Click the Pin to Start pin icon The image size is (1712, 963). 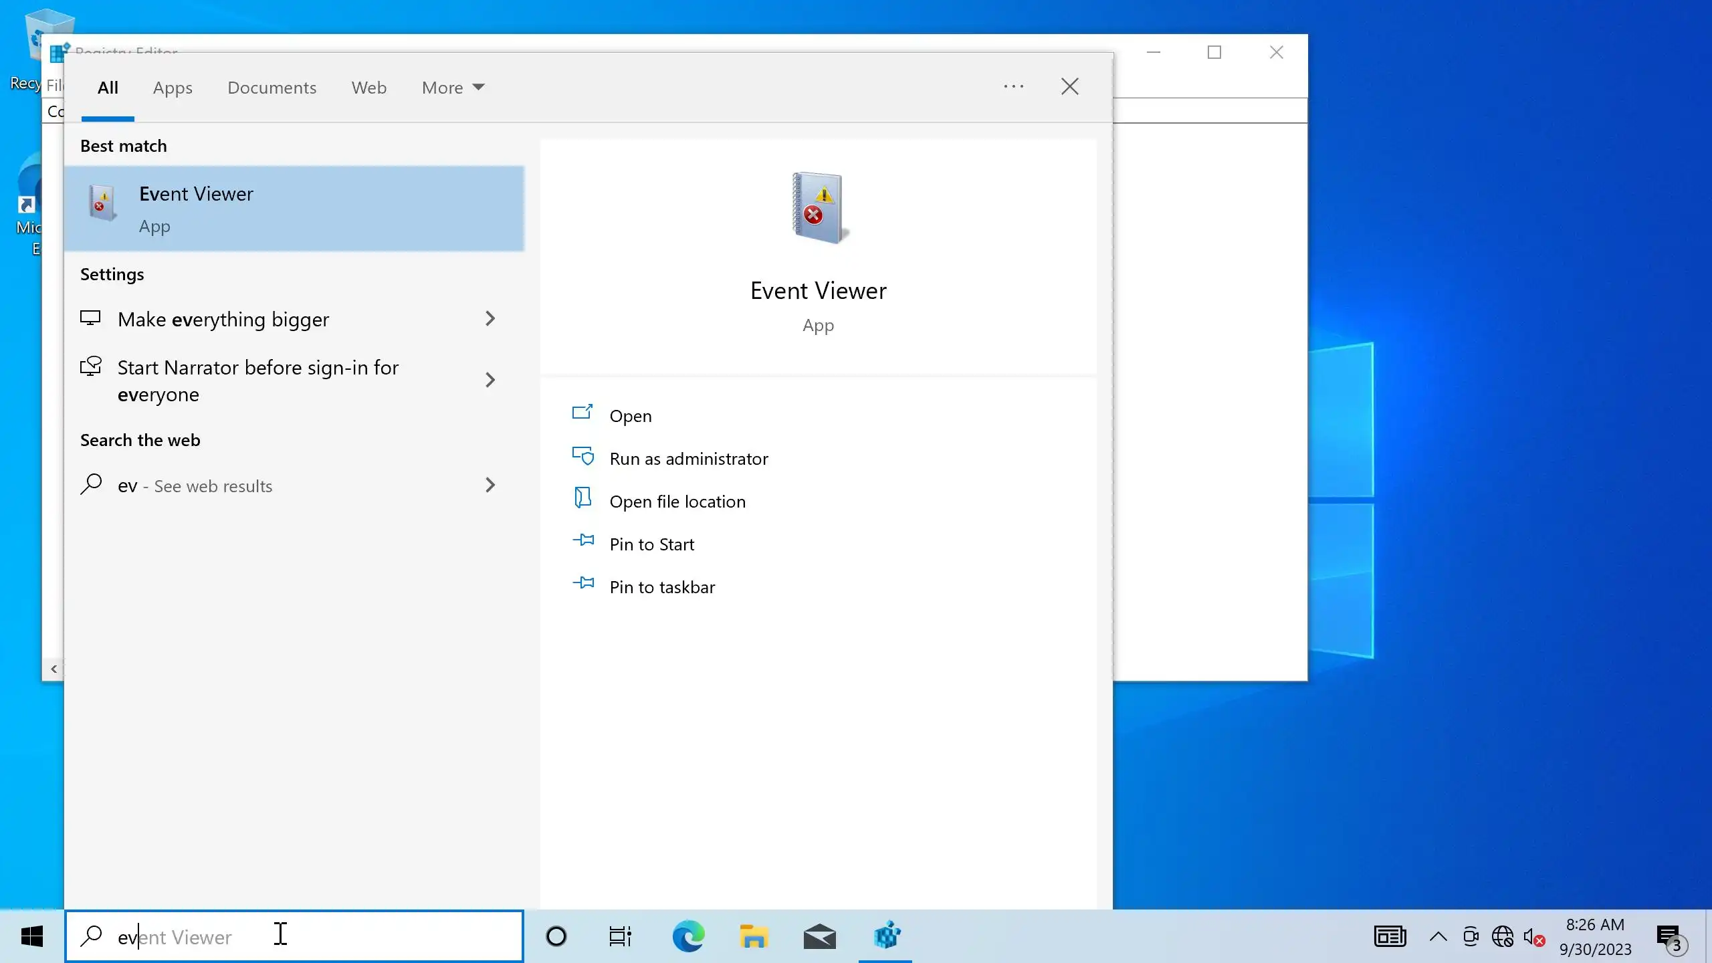(x=583, y=540)
